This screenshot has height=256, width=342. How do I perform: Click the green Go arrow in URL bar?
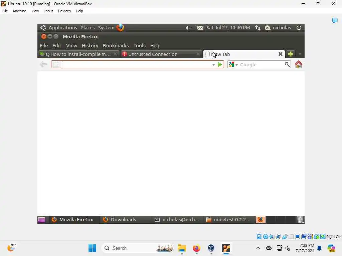click(220, 65)
